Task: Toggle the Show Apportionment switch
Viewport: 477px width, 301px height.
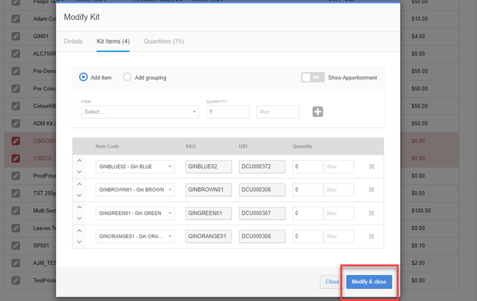Action: [x=313, y=77]
